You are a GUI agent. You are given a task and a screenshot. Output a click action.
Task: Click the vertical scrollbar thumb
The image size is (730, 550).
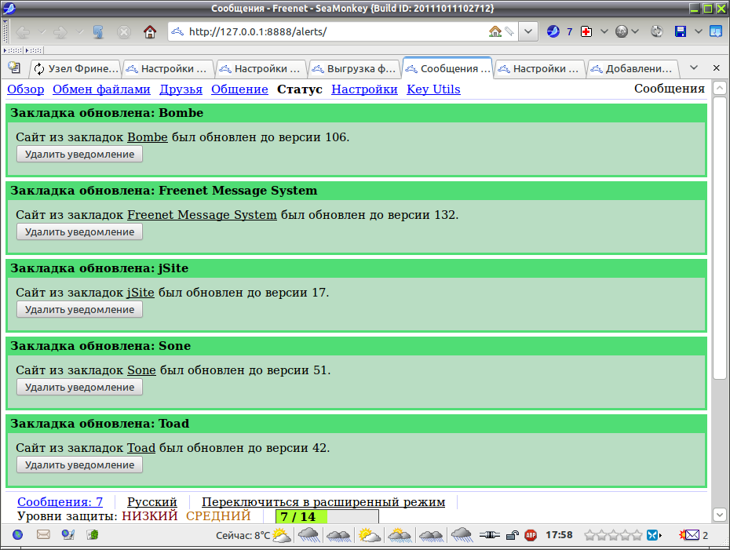click(720, 237)
